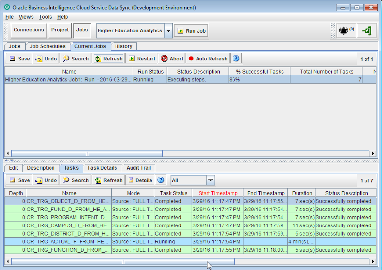Viewport: 382px width, 270px height.
Task: Save in Tasks toolbar
Action: [x=19, y=180]
